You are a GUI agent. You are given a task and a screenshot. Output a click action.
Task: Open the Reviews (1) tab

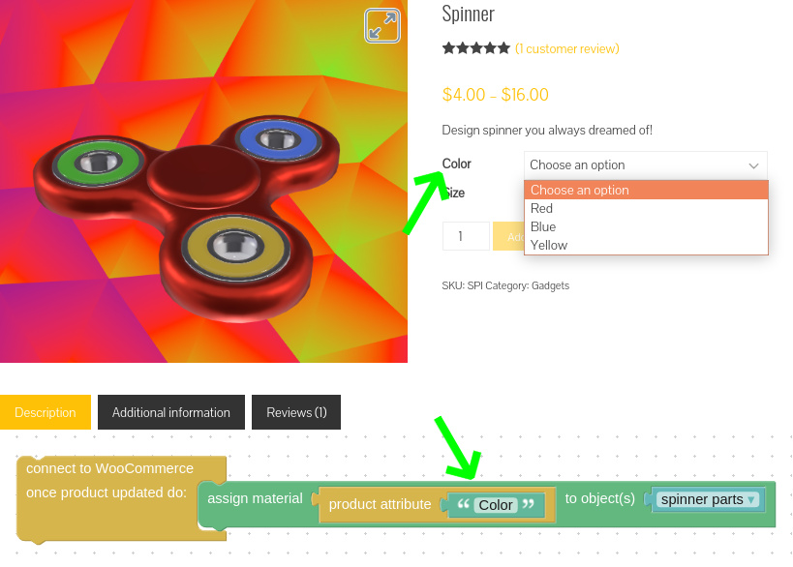click(x=296, y=412)
